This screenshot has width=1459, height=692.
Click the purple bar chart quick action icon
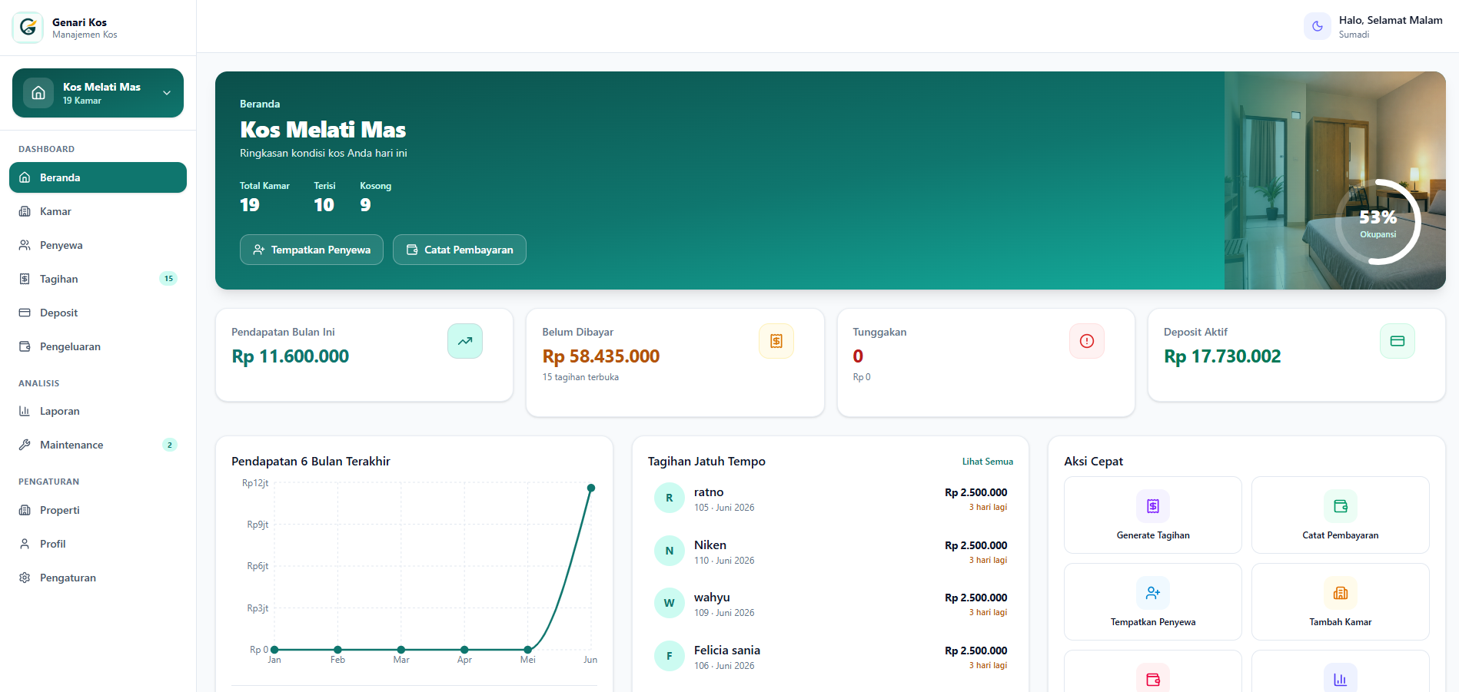pyautogui.click(x=1341, y=679)
